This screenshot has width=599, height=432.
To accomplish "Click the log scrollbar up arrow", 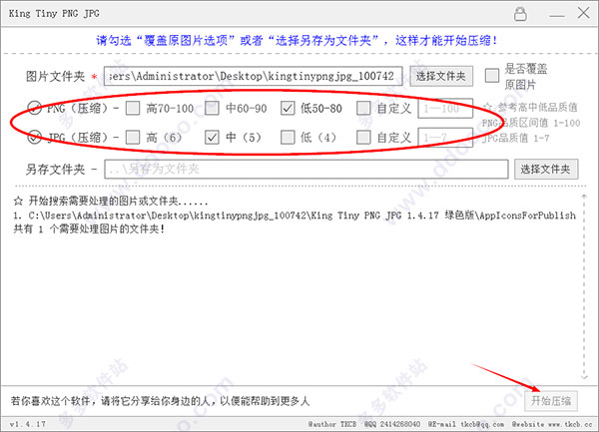I will [x=584, y=197].
